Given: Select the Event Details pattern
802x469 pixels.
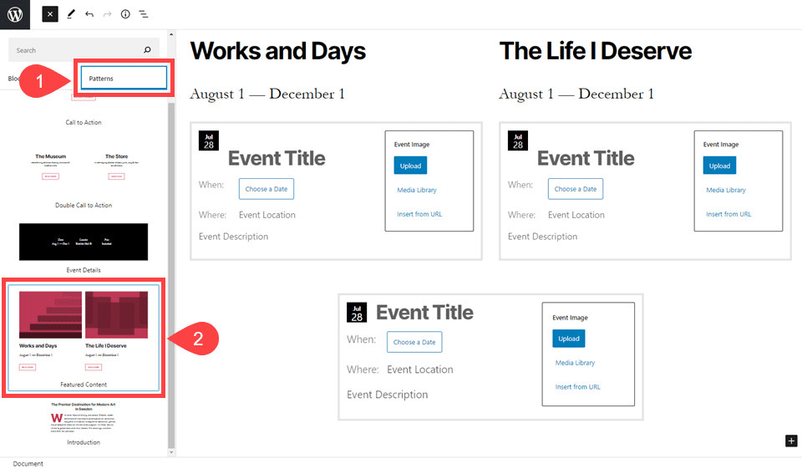Looking at the screenshot, I should (84, 242).
